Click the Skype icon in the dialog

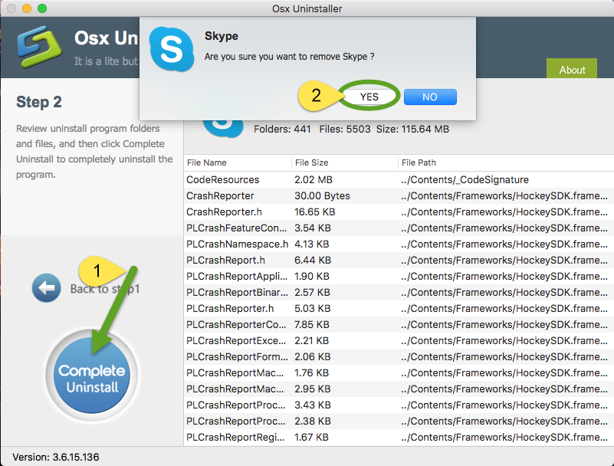[x=172, y=49]
